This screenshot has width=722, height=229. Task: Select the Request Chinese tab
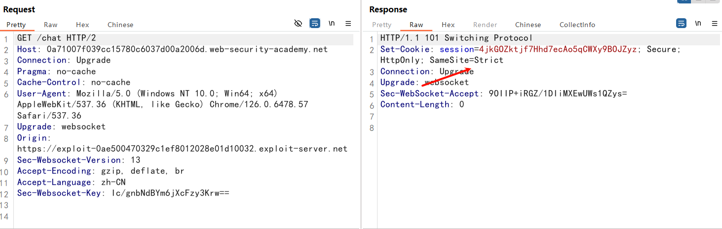(120, 25)
